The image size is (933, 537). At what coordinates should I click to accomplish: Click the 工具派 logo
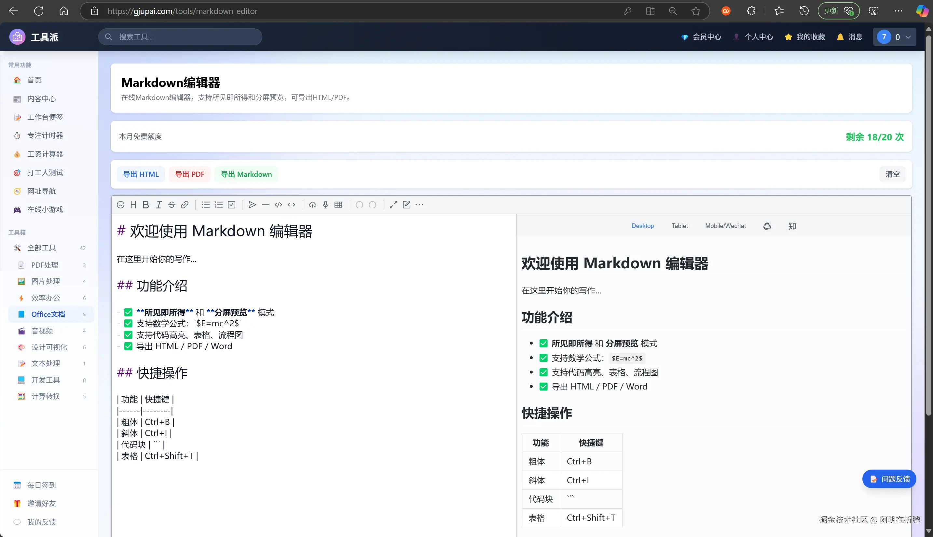(x=34, y=37)
